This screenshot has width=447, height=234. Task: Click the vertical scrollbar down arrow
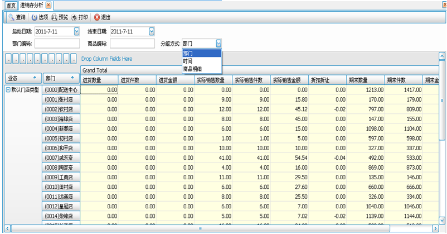pos(442,220)
